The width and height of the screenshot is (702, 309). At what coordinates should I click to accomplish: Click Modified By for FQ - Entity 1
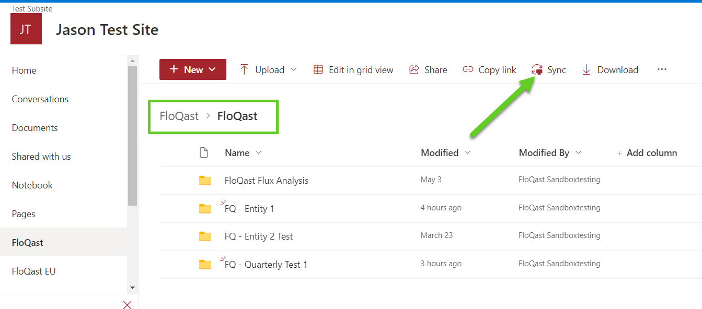559,208
